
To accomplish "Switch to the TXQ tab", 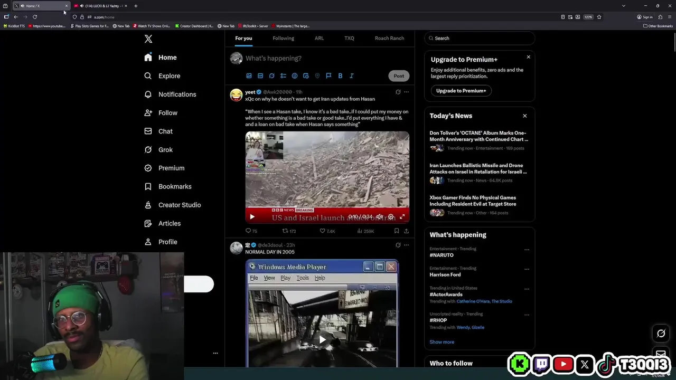I will 349,38.
